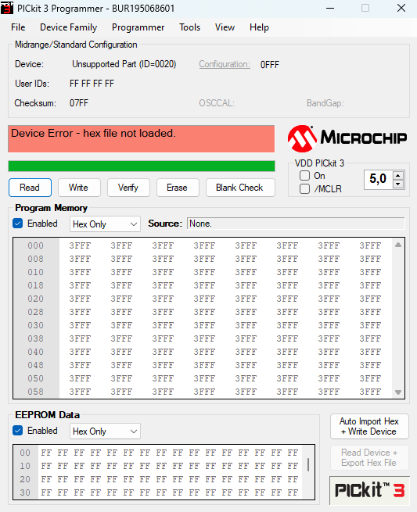Click Program Memory address 040
This screenshot has width=417, height=512.
36,352
